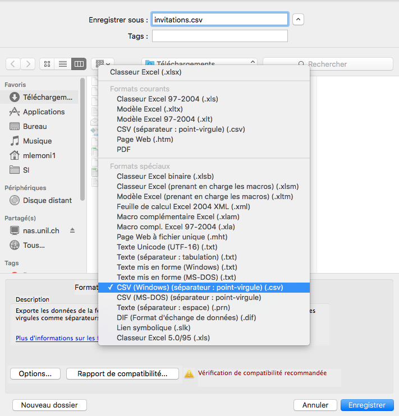Viewport: 399px width, 416px height.
Task: Open the Plus d'informations link
Action: [x=56, y=338]
